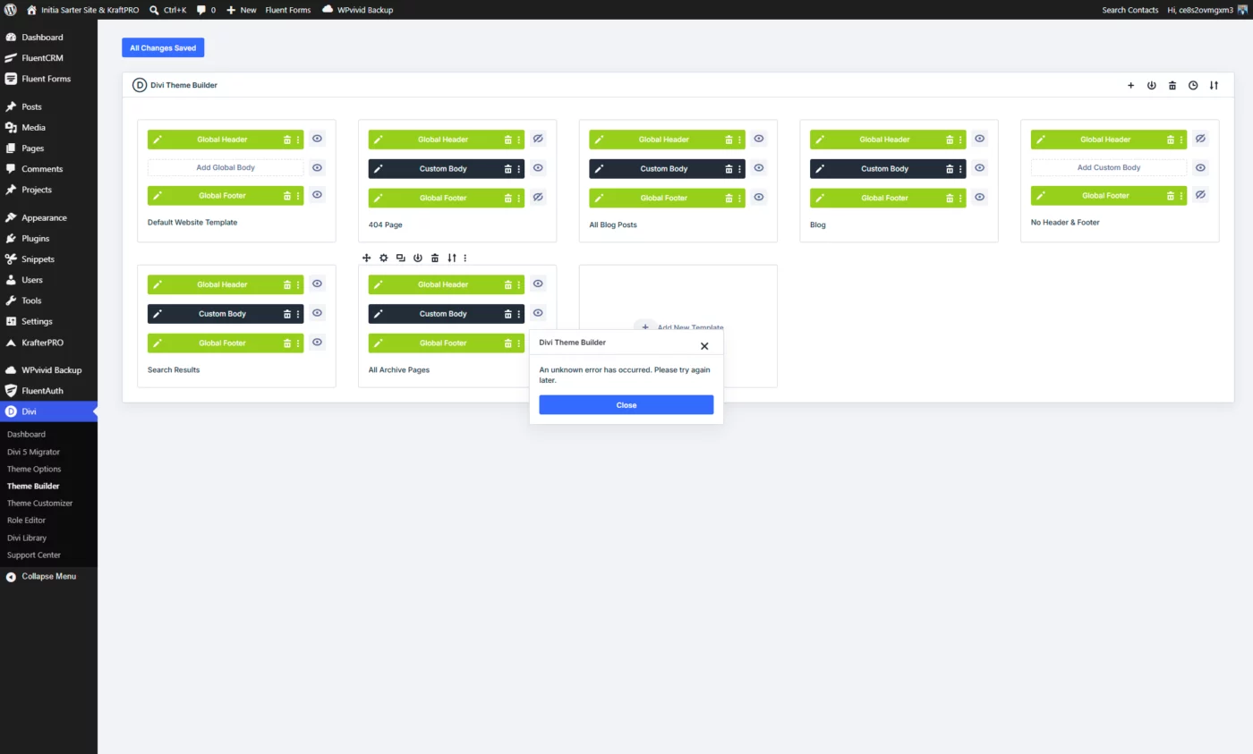1253x754 pixels.
Task: Click the All Changes Saved button
Action: pos(163,48)
